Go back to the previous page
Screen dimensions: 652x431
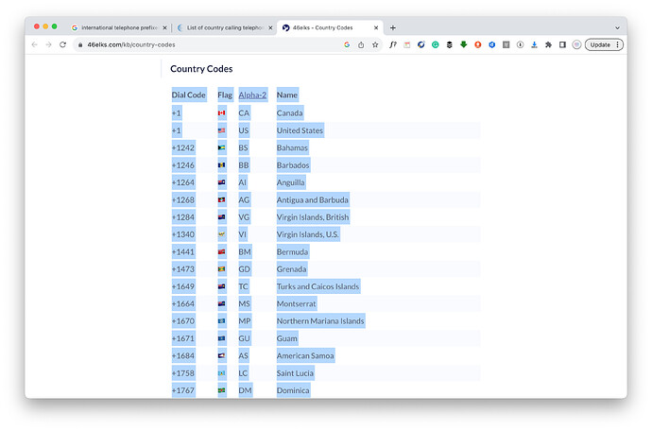35,44
